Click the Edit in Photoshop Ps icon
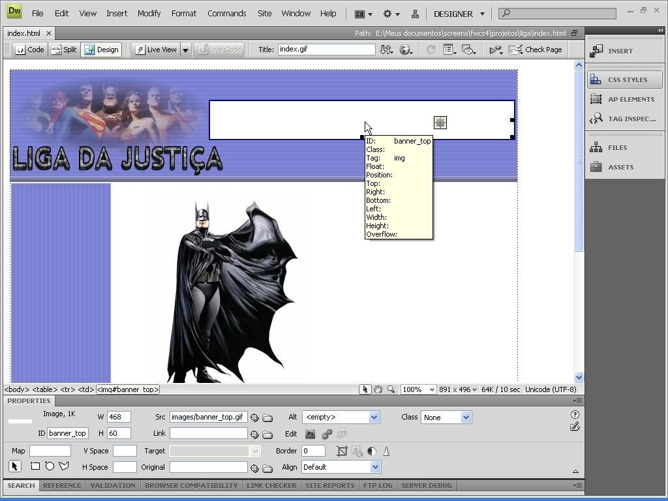The image size is (668, 501). pos(310,434)
